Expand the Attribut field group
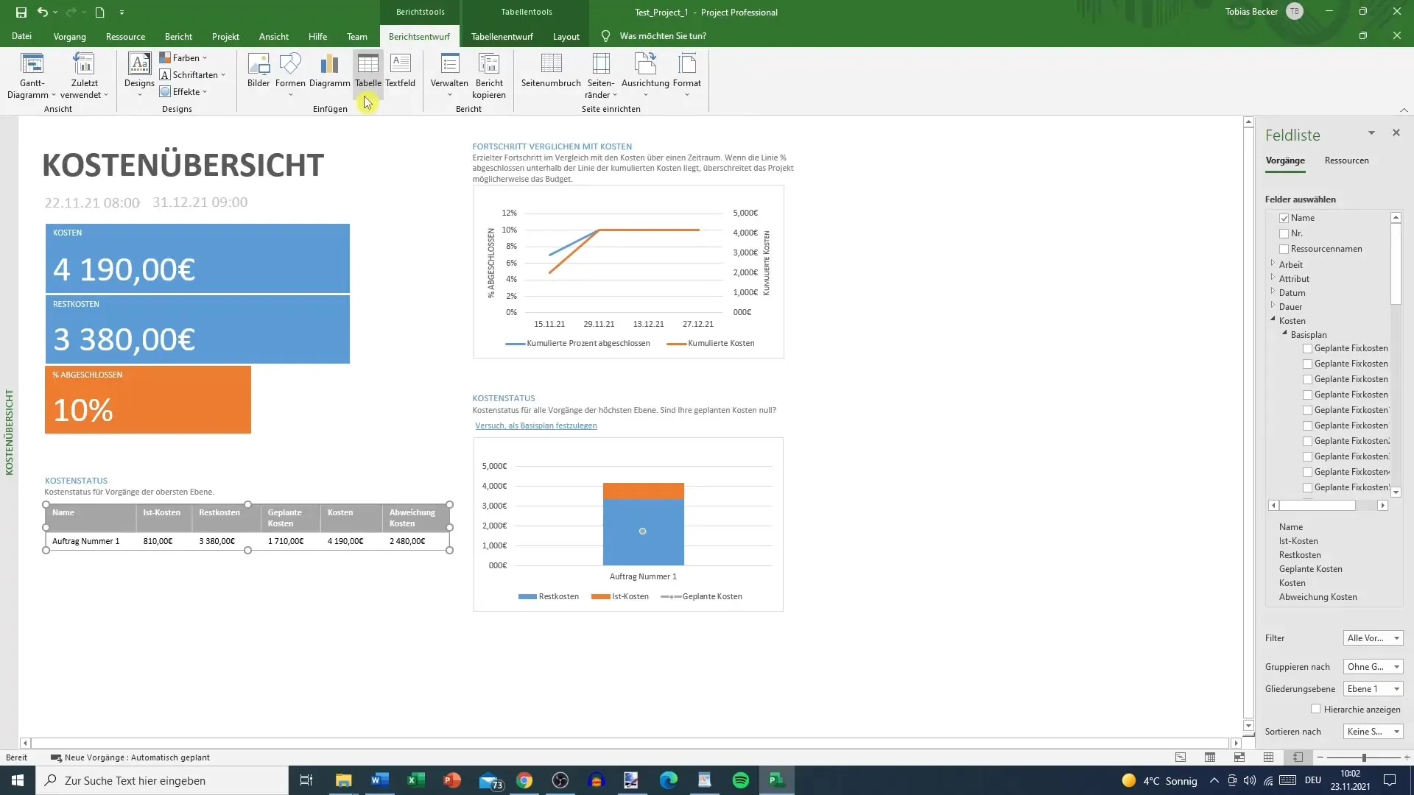Screen dimensions: 1414x795 pyautogui.click(x=1273, y=277)
